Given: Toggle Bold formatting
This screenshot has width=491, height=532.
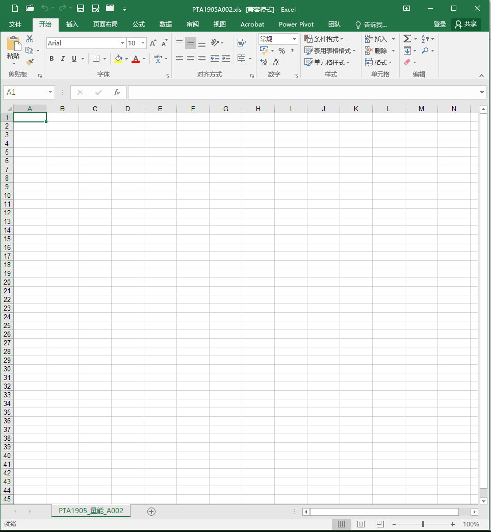Looking at the screenshot, I should tap(51, 59).
